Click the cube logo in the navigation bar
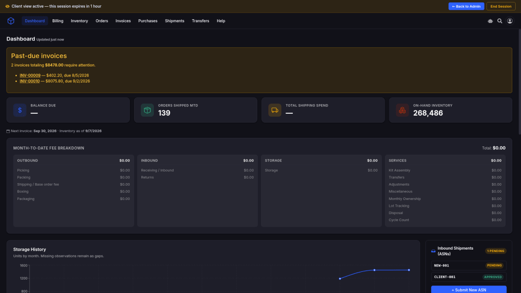This screenshot has width=521, height=293. (x=11, y=21)
